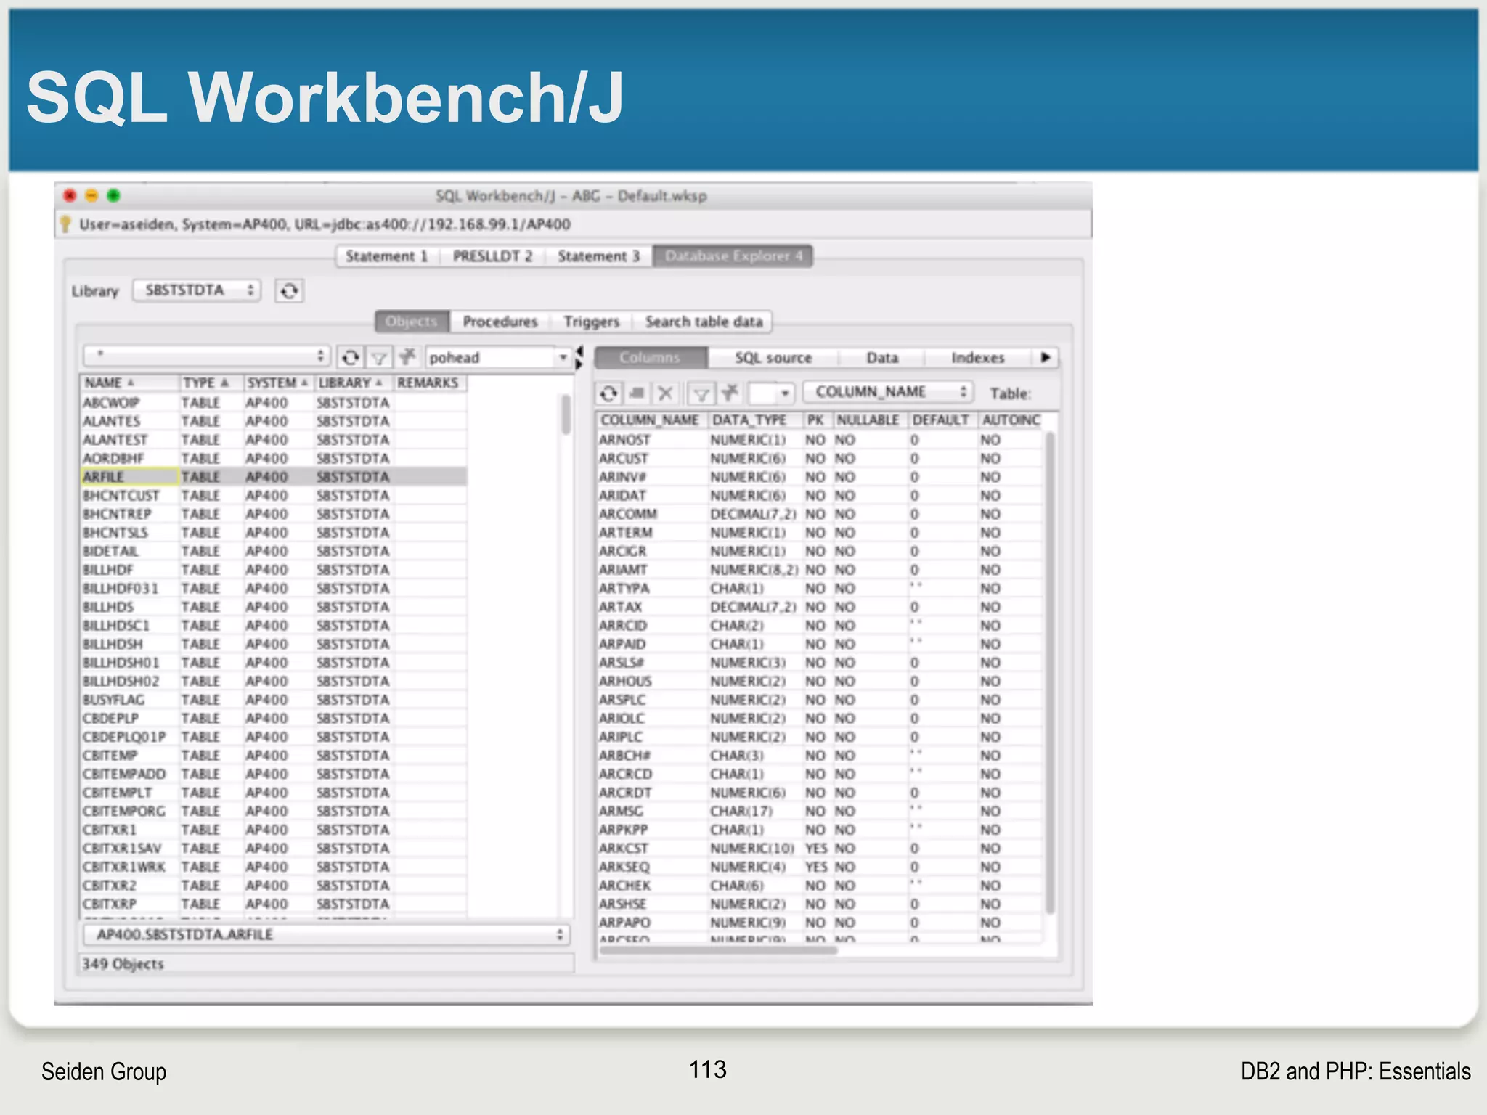Viewport: 1487px width, 1115px height.
Task: Select the BHCNTCUST table row
Action: [274, 495]
